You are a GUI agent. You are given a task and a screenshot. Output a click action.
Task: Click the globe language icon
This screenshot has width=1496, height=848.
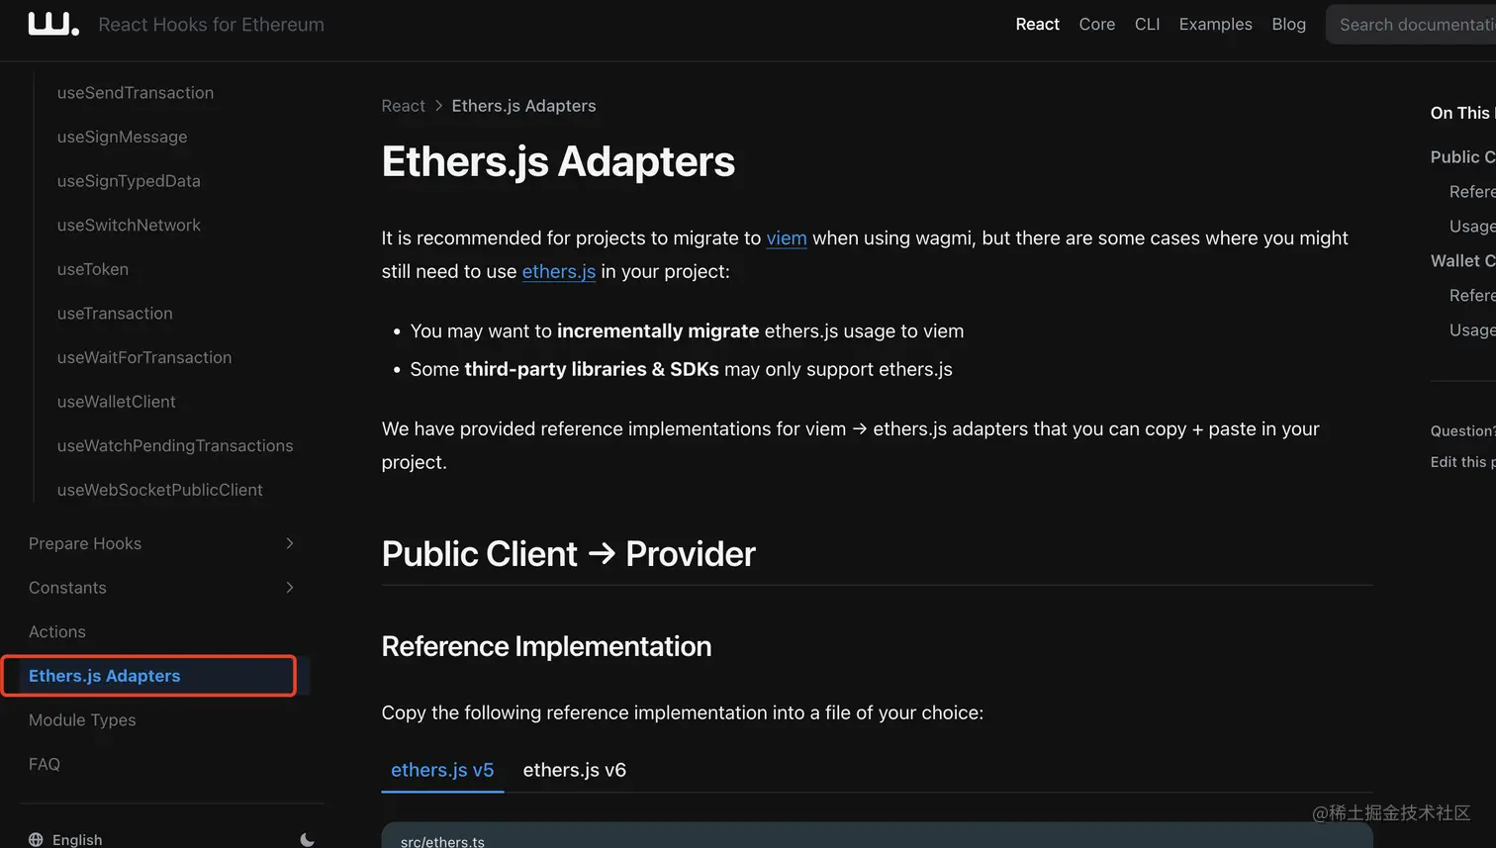tap(36, 839)
